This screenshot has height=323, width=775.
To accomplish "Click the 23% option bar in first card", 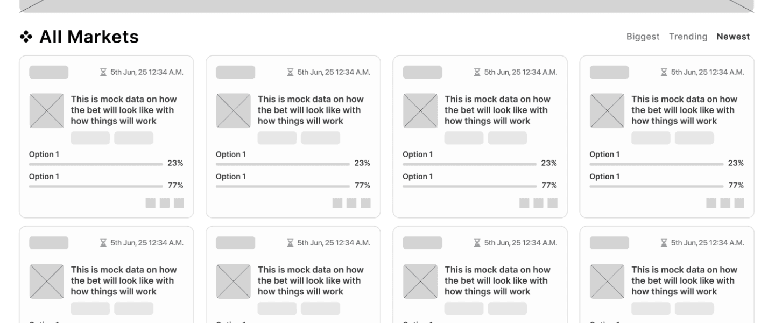I will pyautogui.click(x=96, y=164).
